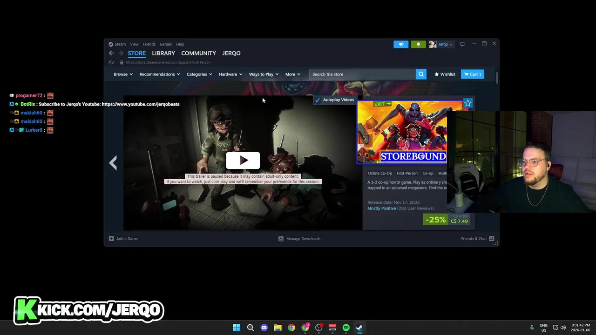The height and width of the screenshot is (335, 596).
Task: Open the More dropdown
Action: (292, 74)
